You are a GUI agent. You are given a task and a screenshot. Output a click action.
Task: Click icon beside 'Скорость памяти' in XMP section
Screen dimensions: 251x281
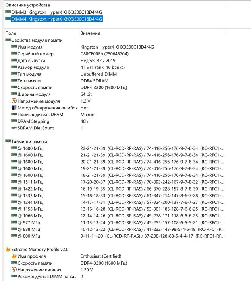[x=14, y=263]
